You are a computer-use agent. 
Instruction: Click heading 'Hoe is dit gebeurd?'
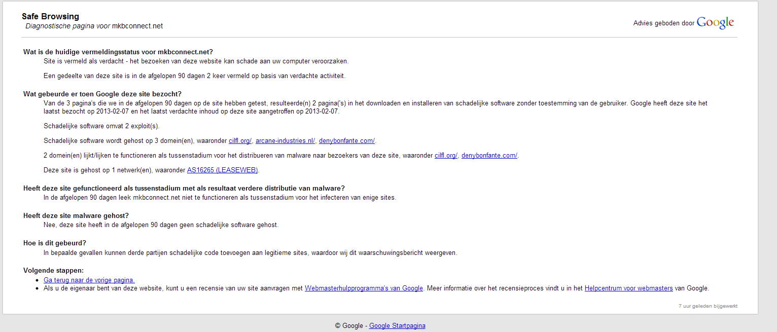point(55,243)
